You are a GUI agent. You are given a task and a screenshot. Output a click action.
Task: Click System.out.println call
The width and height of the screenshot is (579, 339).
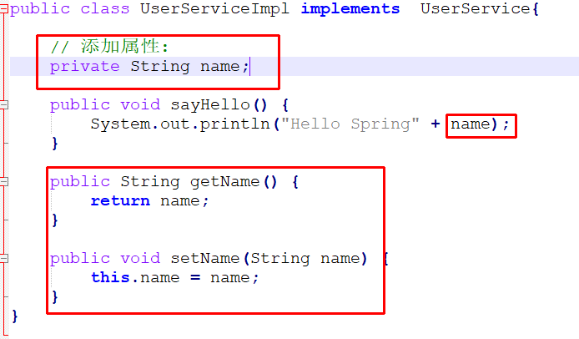[180, 124]
